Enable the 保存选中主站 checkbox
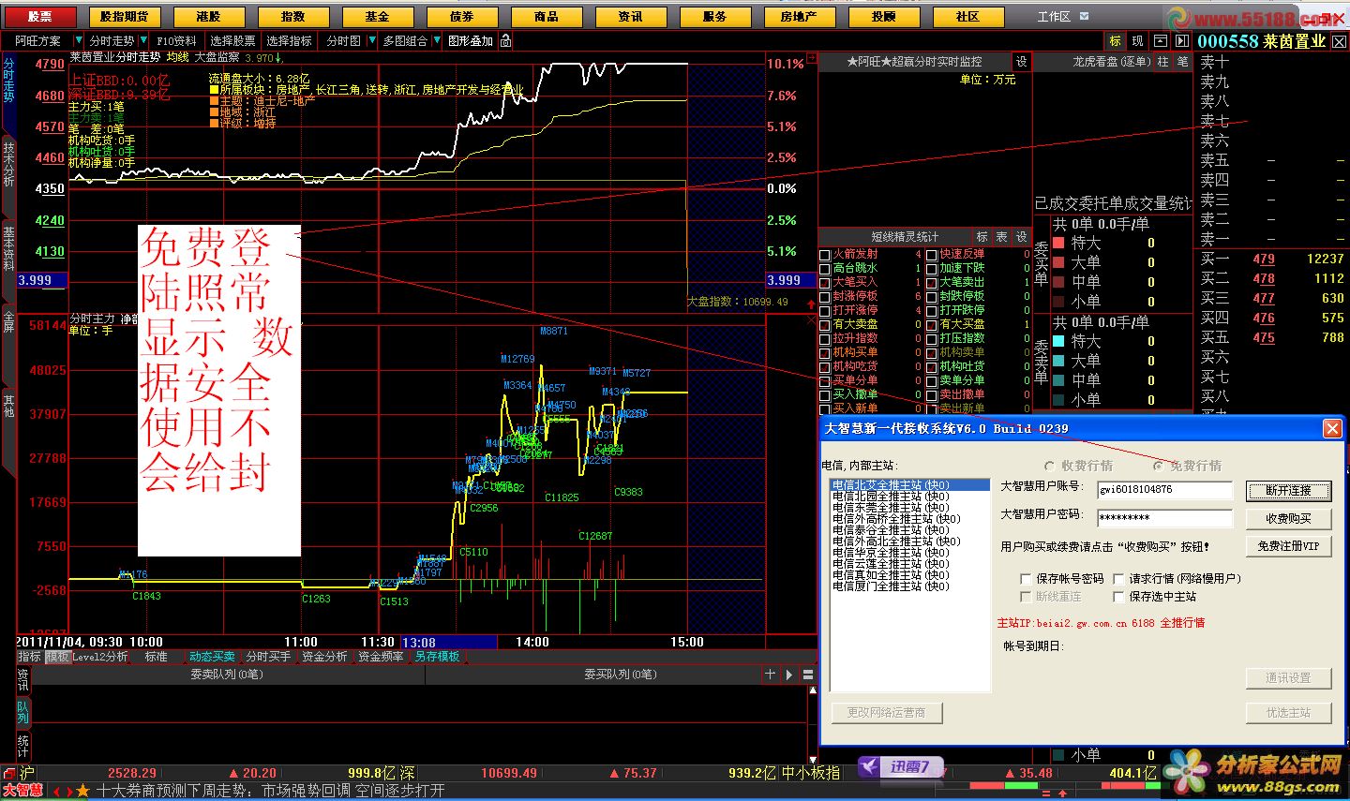 click(1118, 597)
